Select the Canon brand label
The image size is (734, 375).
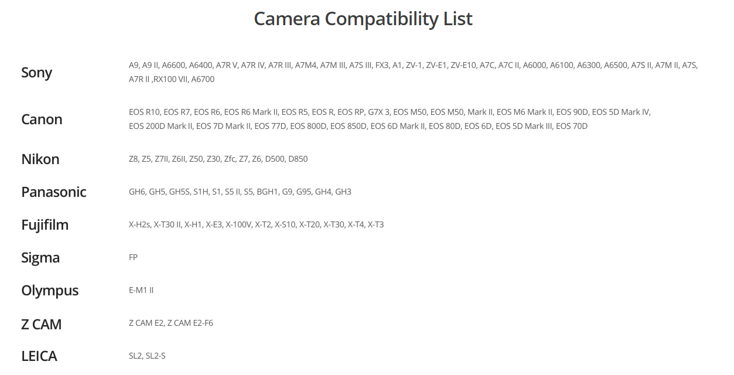[x=42, y=120]
